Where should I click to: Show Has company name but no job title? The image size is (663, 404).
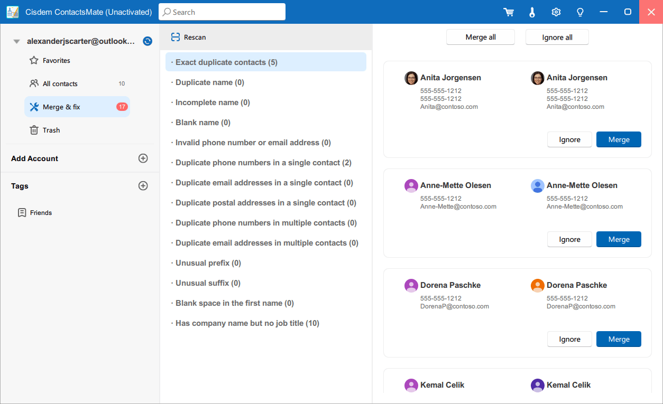pos(247,323)
